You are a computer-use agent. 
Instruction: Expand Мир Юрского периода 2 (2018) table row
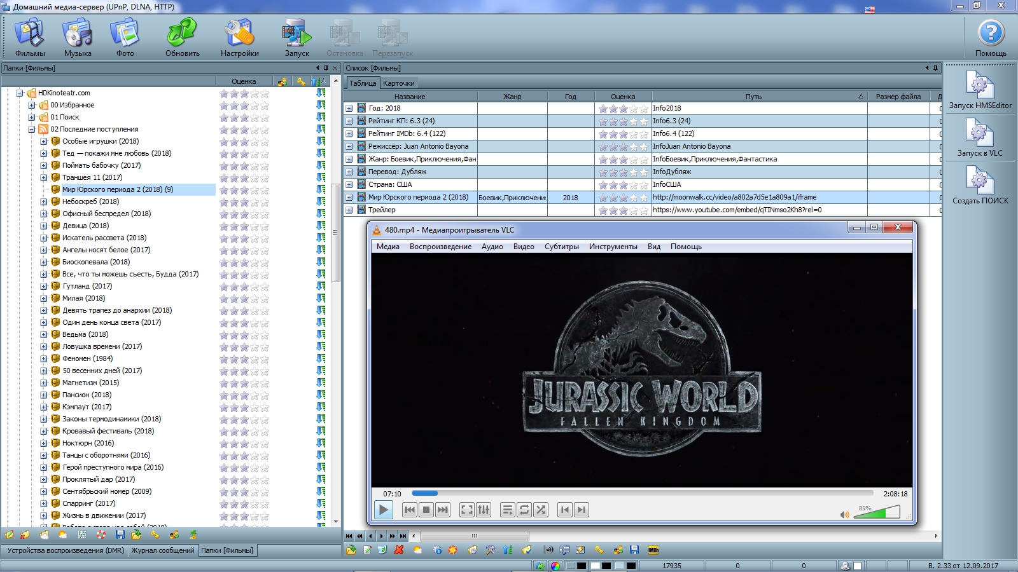(x=349, y=197)
